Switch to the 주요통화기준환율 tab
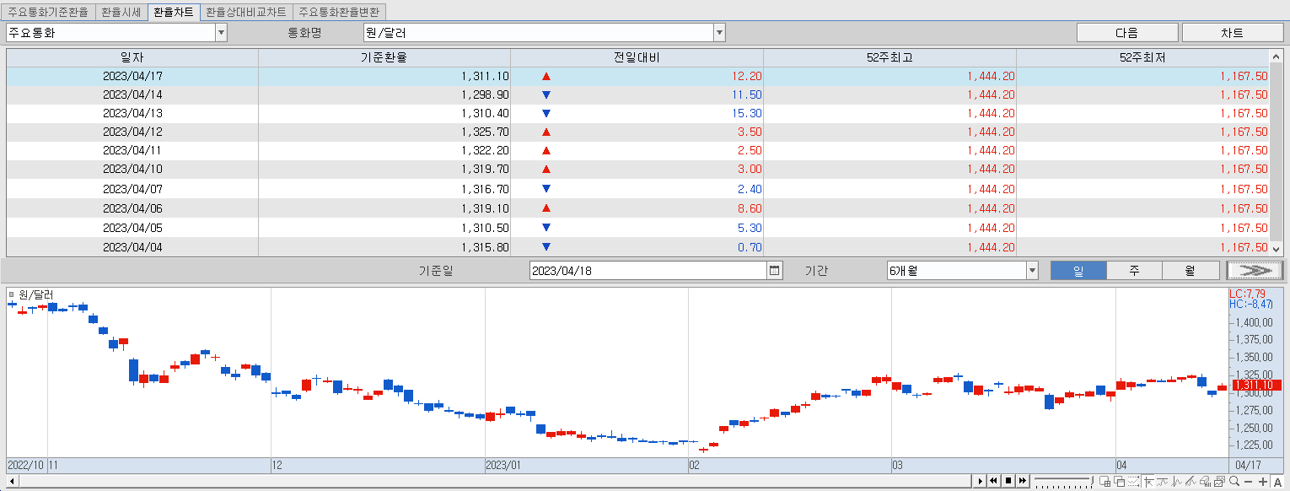The width and height of the screenshot is (1290, 491). (48, 13)
